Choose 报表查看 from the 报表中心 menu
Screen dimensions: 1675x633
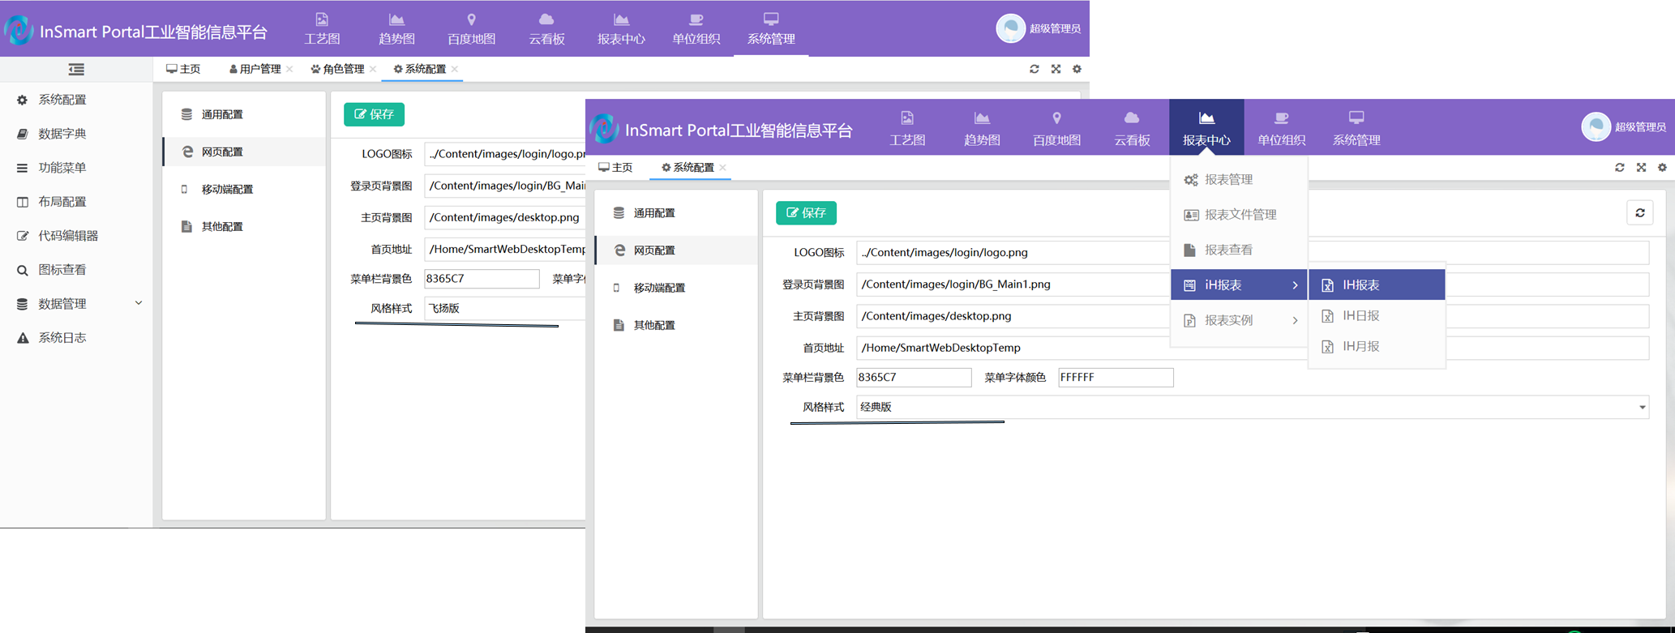click(1239, 250)
